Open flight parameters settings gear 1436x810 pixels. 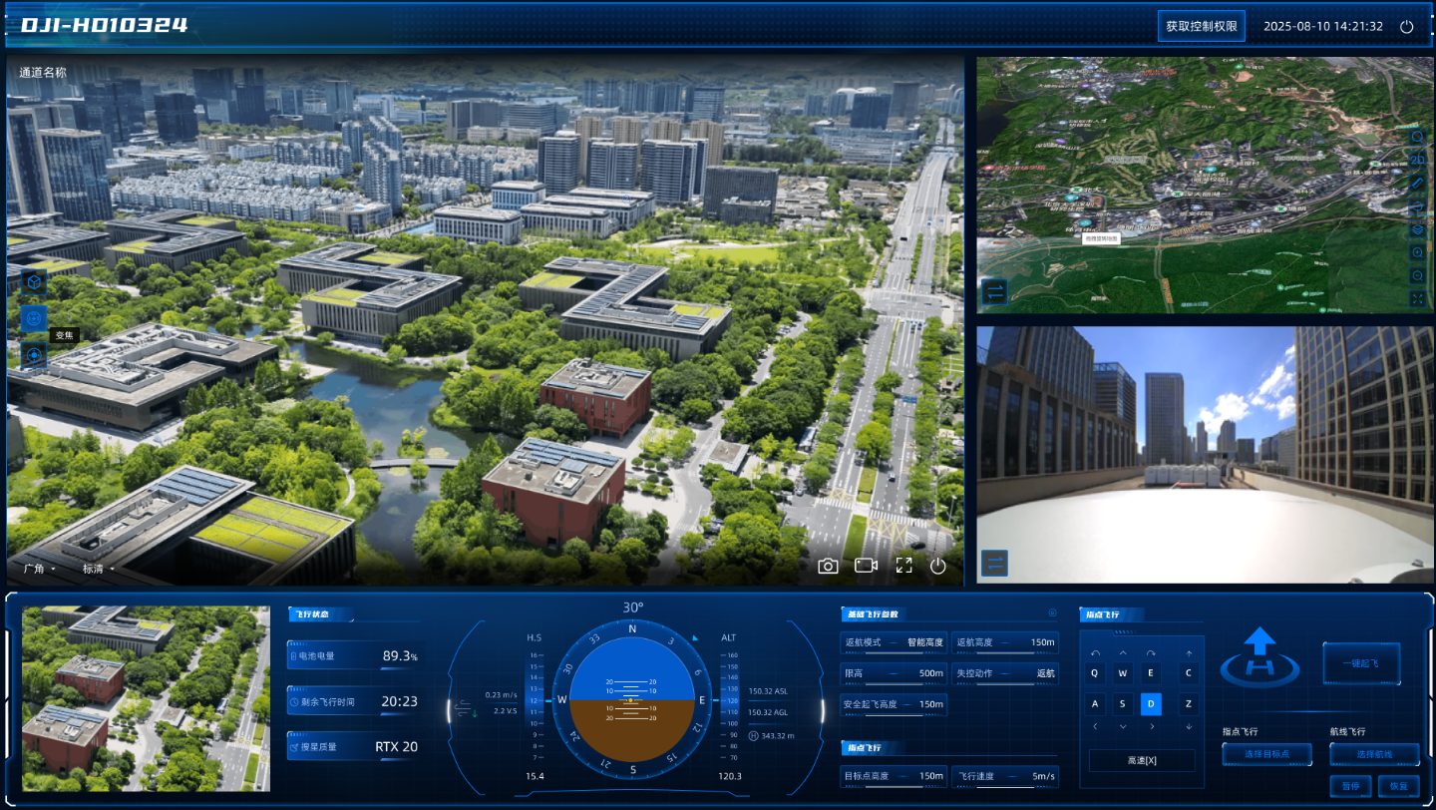coord(1051,613)
